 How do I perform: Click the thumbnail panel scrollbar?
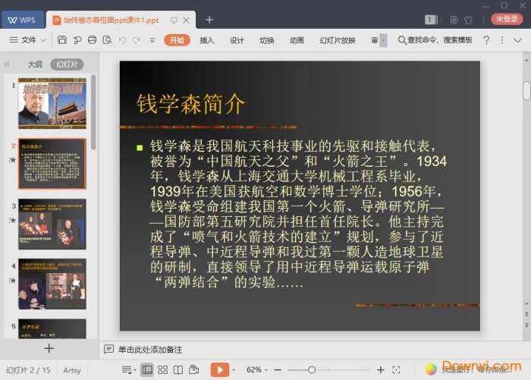93,111
